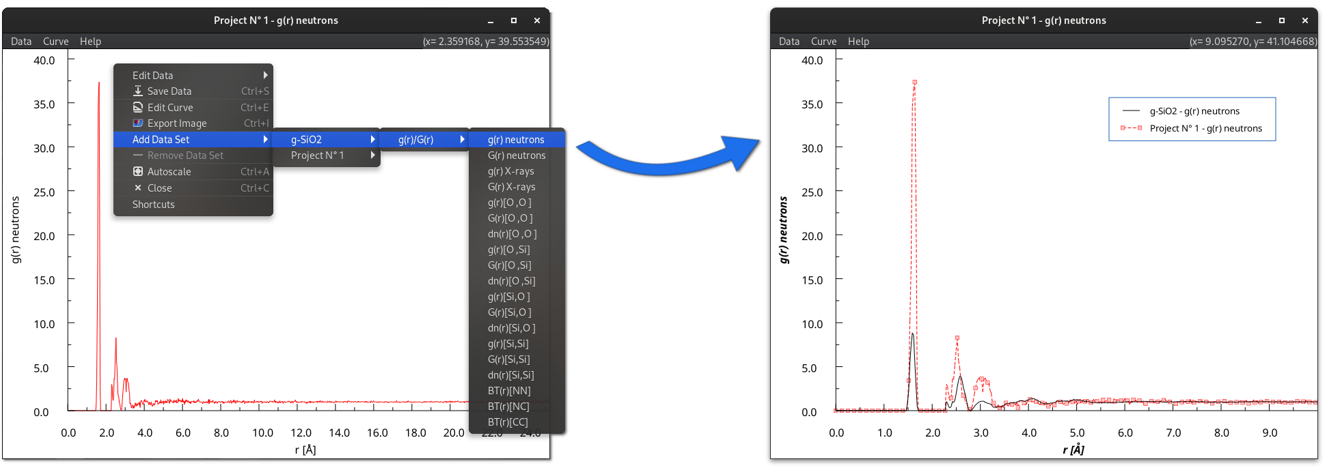The image size is (1327, 470).
Task: Choose G(r) X-rays from the list
Action: point(511,187)
